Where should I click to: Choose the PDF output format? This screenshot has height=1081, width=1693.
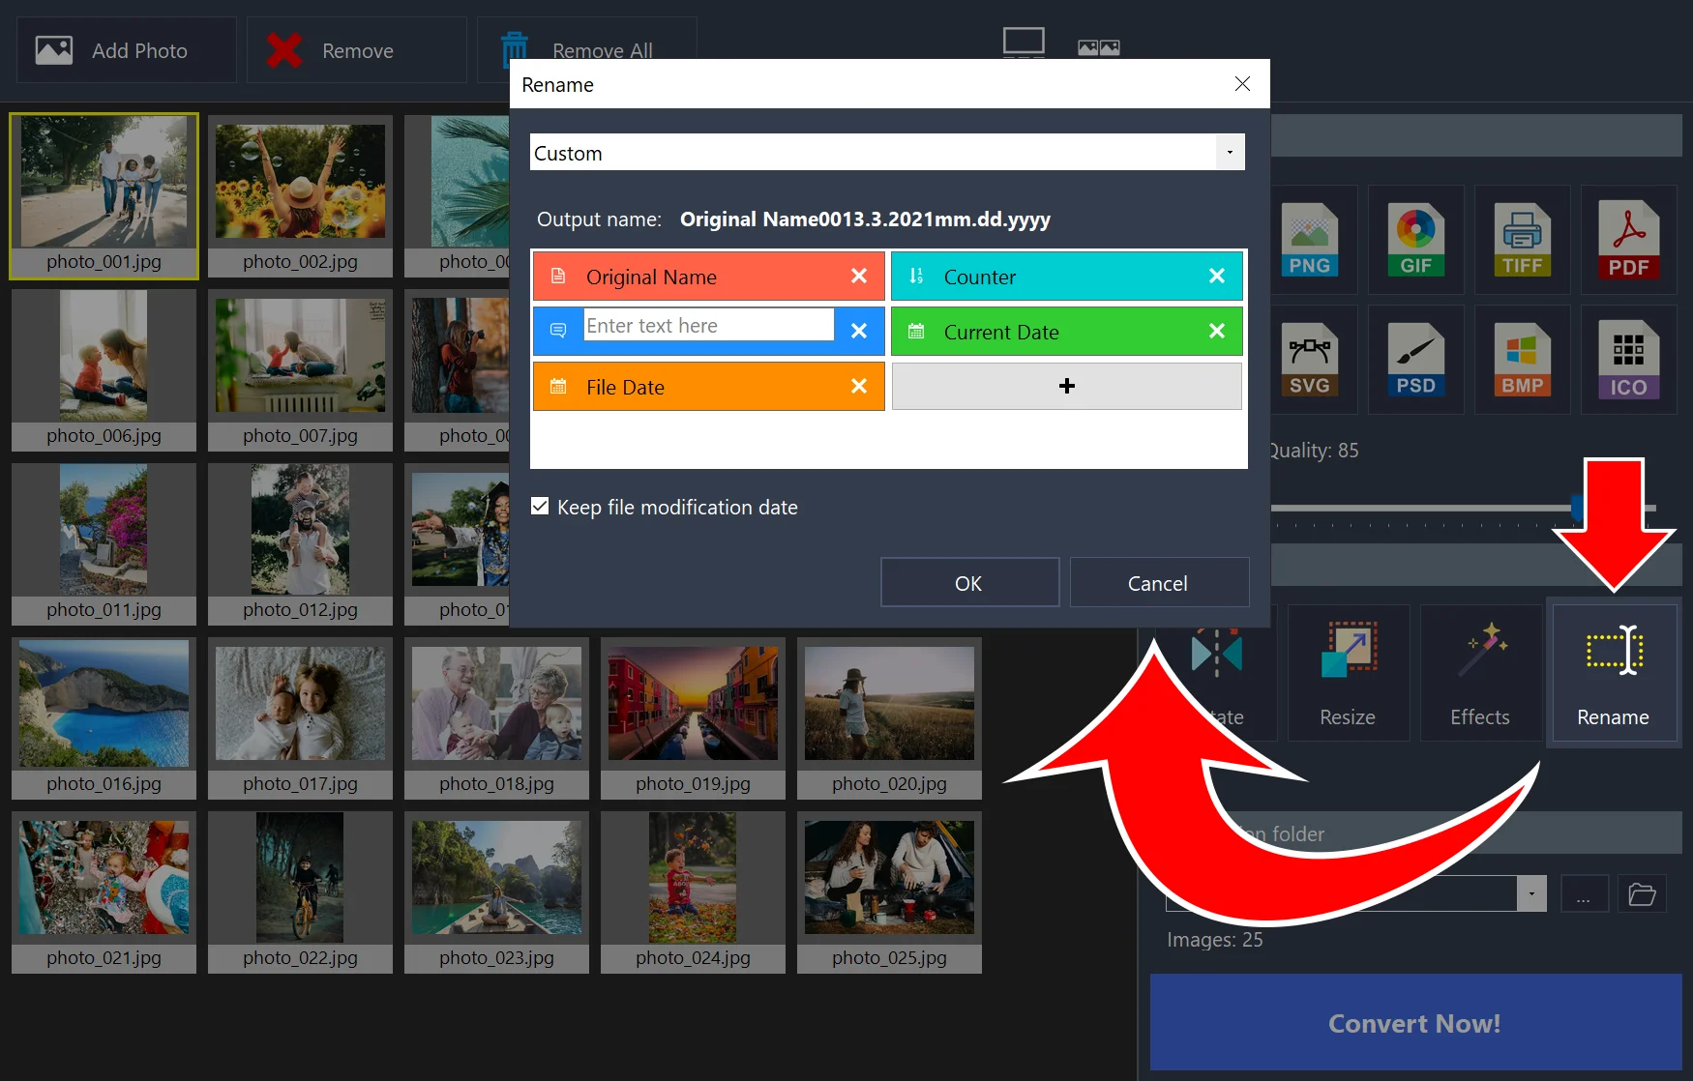click(x=1628, y=240)
